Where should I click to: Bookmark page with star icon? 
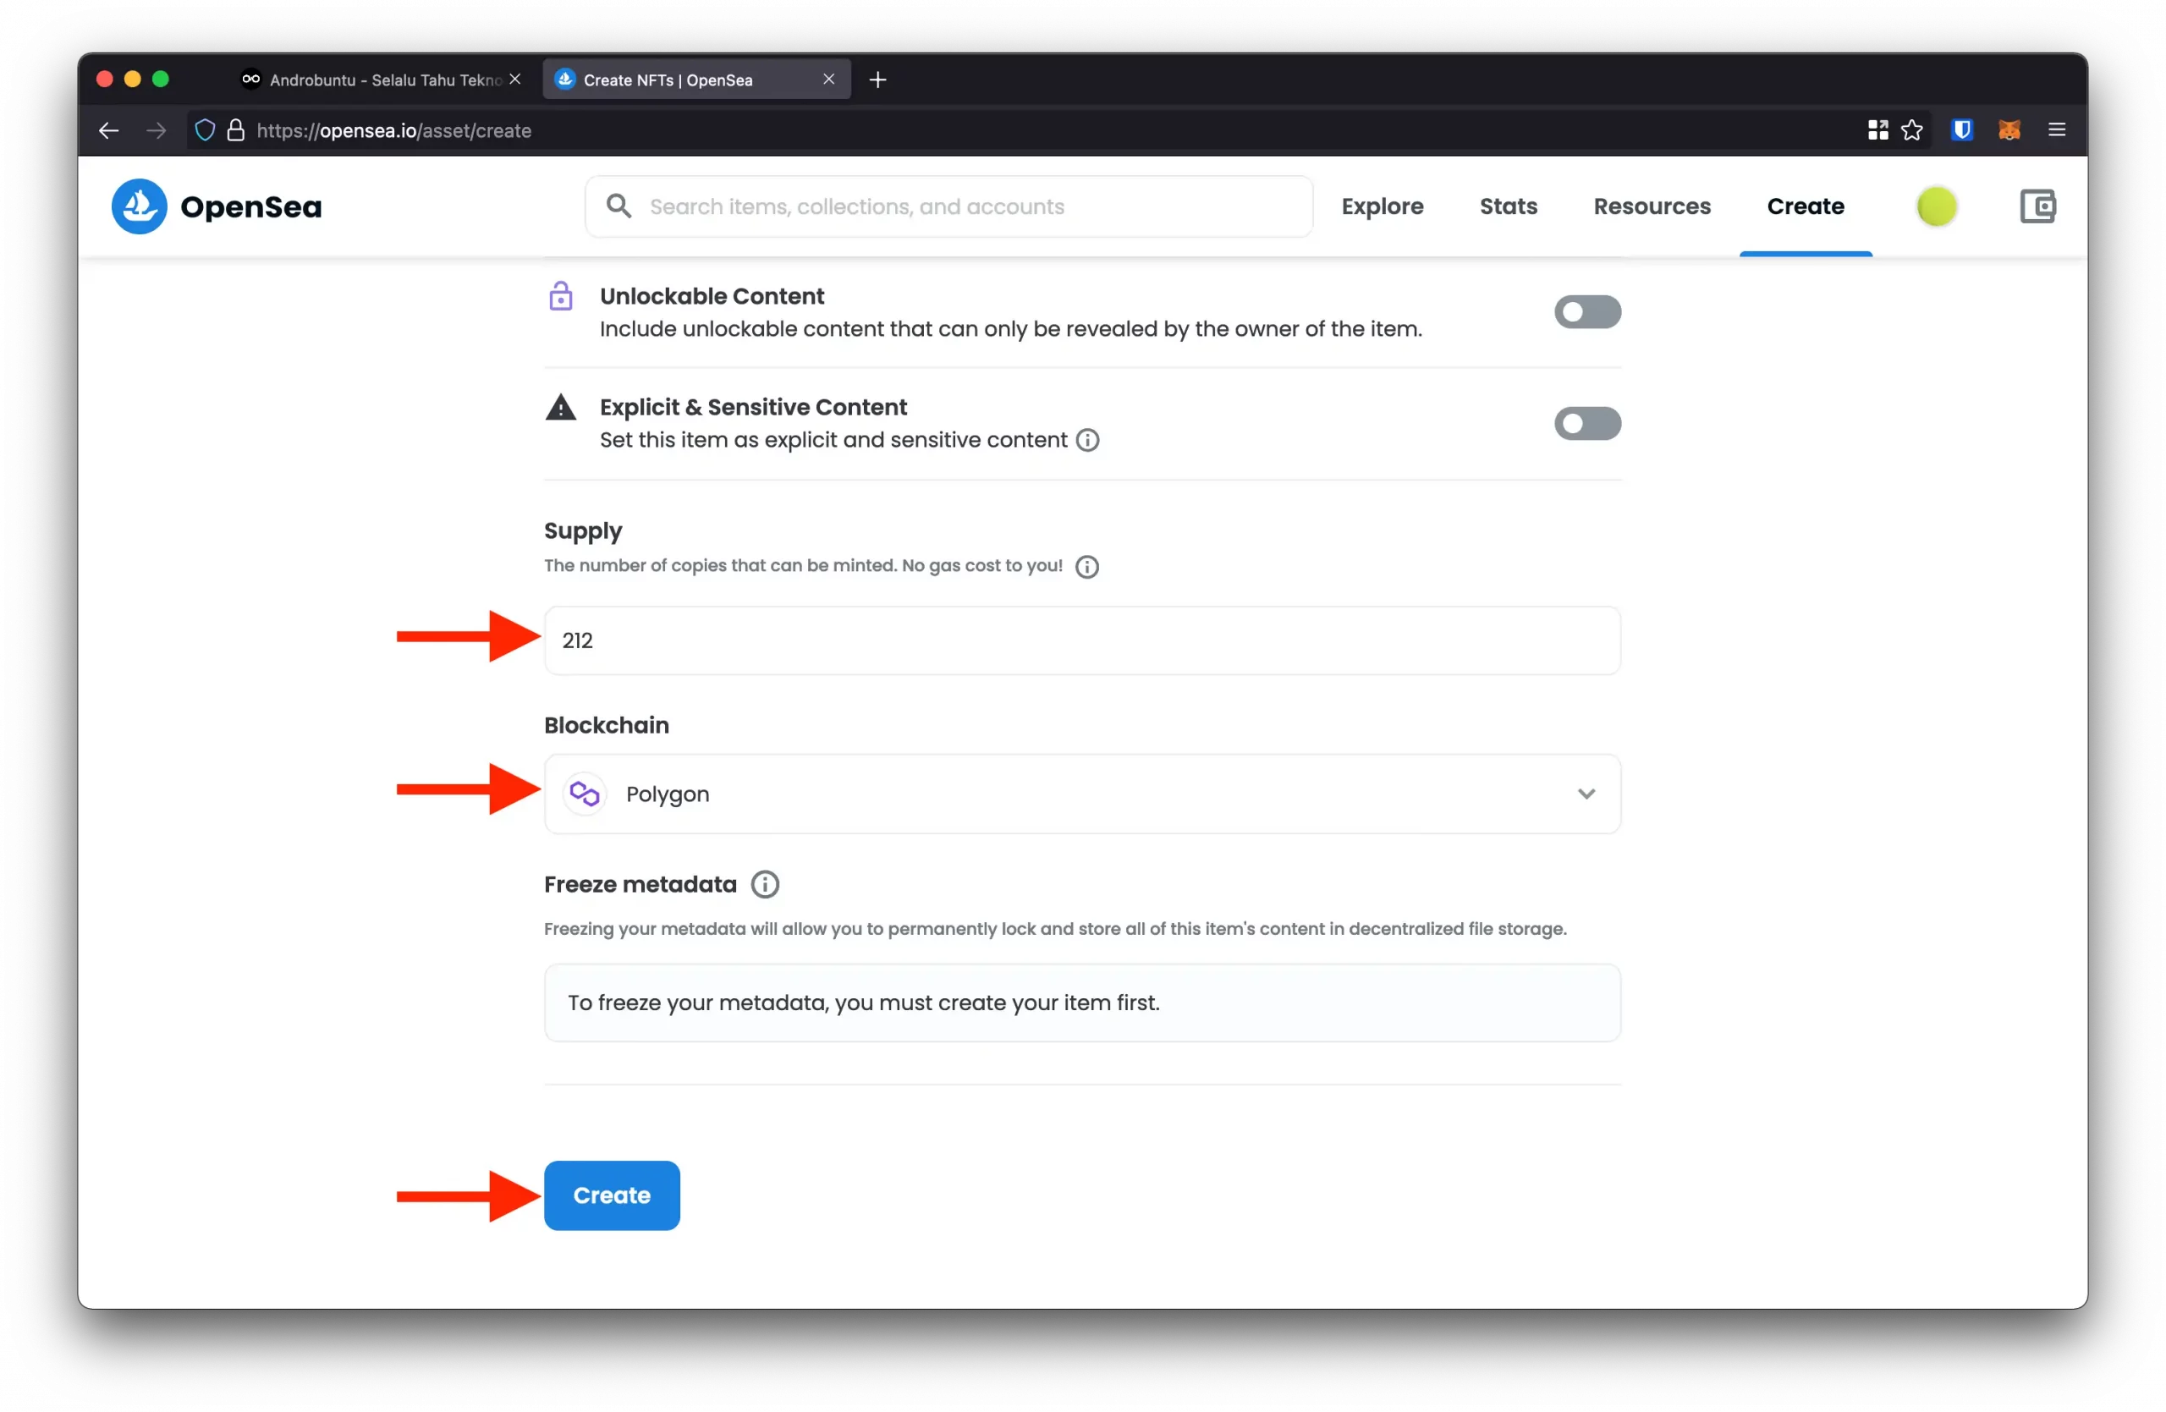pos(1912,130)
